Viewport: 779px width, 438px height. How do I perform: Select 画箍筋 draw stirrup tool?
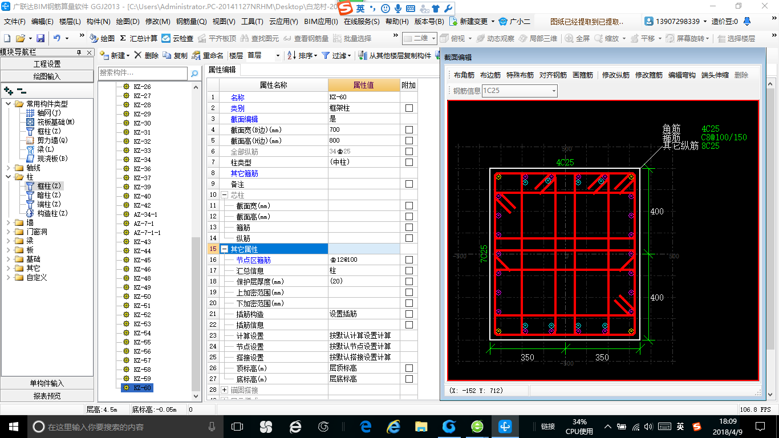point(583,75)
